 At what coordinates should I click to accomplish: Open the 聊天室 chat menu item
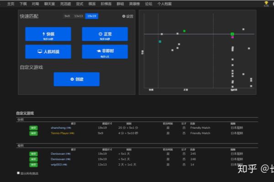pyautogui.click(x=50, y=3)
